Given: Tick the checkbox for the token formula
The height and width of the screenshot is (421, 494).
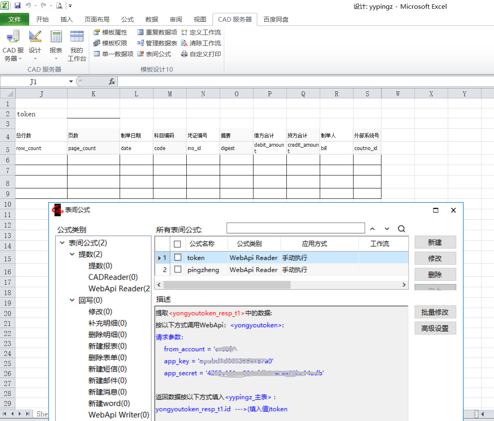Looking at the screenshot, I should click(x=178, y=258).
